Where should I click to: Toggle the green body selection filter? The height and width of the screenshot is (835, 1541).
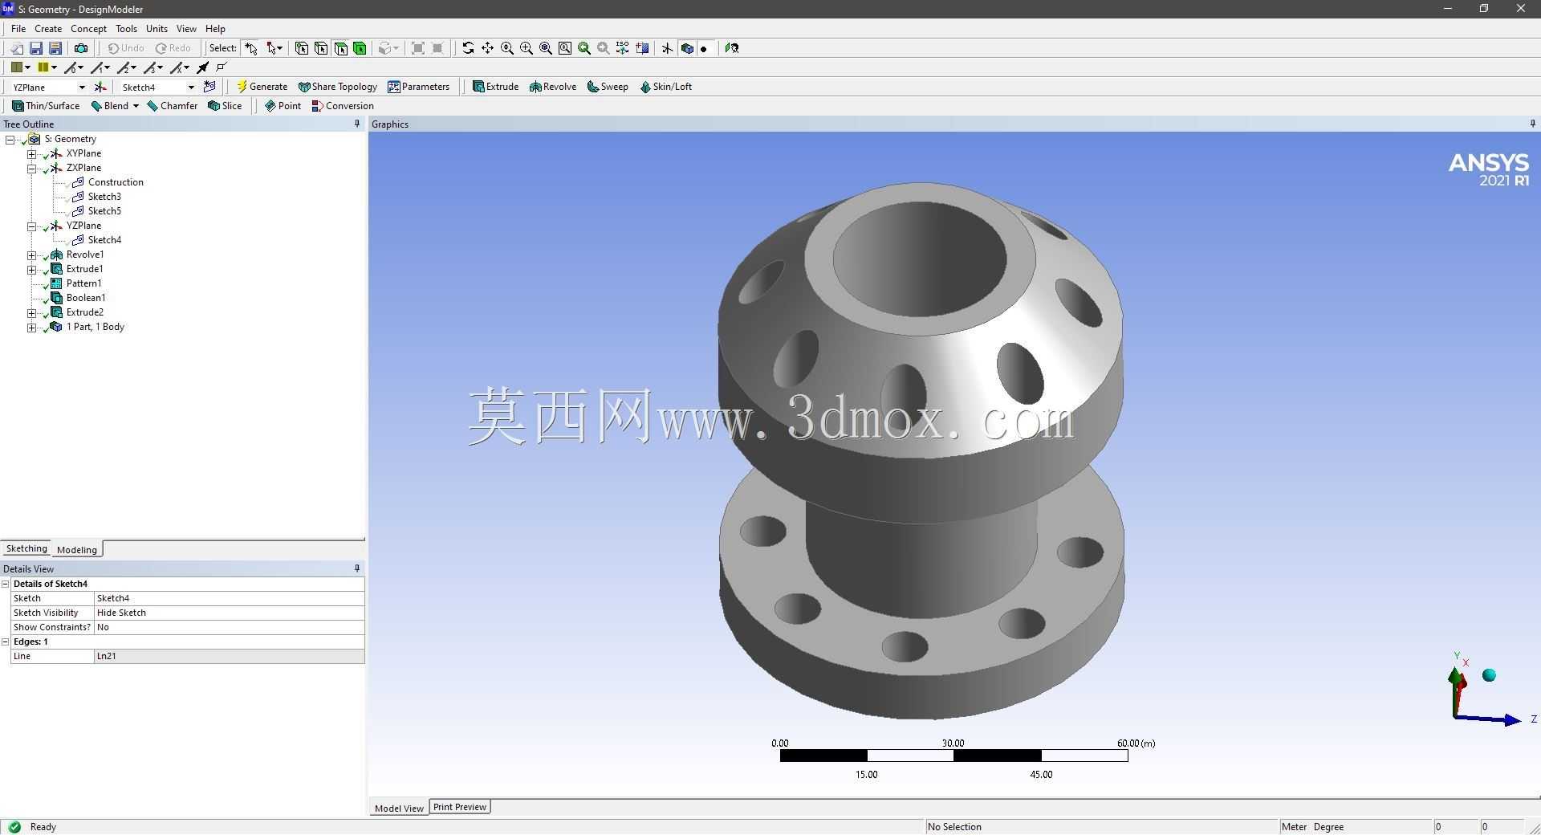tap(360, 48)
